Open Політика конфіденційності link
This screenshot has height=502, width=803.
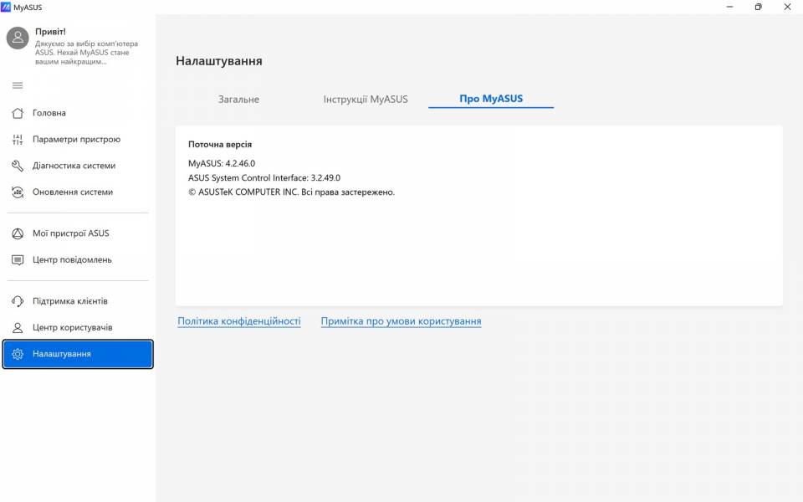tap(239, 320)
